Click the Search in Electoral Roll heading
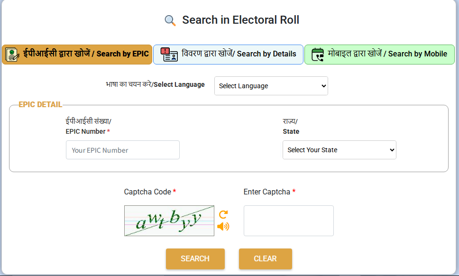 tap(240, 20)
